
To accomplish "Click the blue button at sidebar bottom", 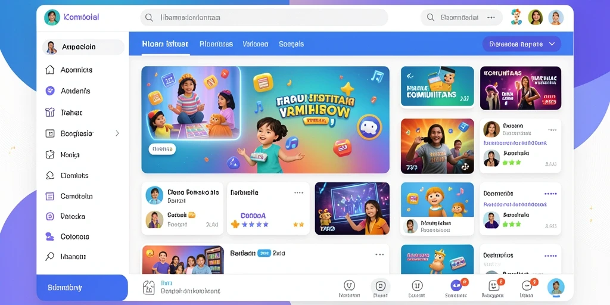I will coord(82,288).
